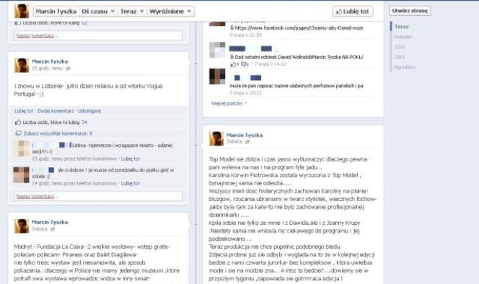Click the Marcin Tyszka page name in top bar

56,12
